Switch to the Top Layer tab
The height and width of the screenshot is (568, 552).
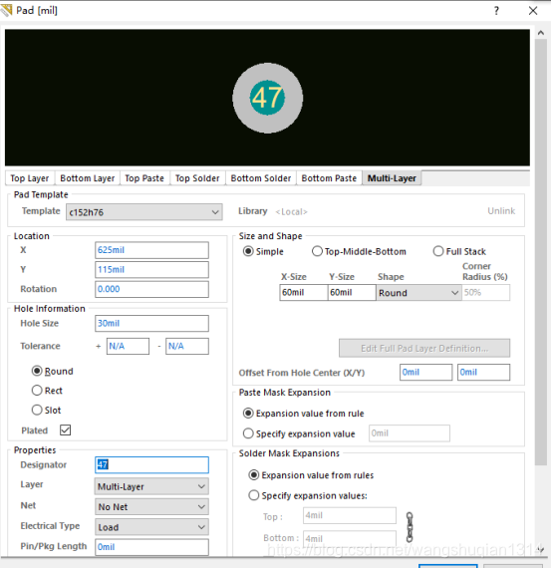[x=30, y=178]
